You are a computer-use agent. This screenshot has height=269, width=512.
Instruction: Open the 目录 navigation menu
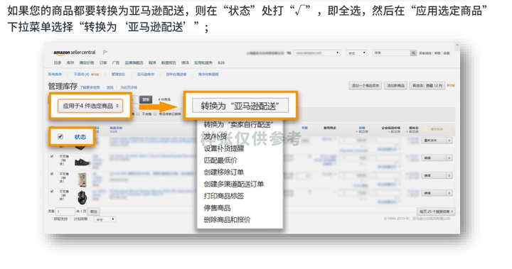tap(58, 62)
